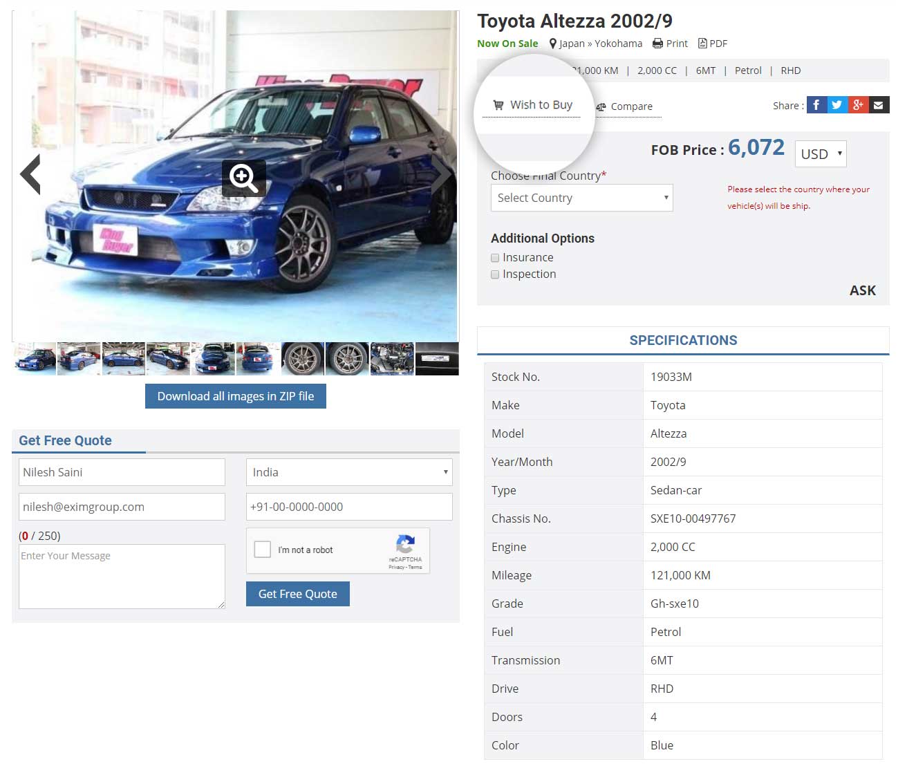
Task: Click stock number 19033M
Action: pos(671,377)
